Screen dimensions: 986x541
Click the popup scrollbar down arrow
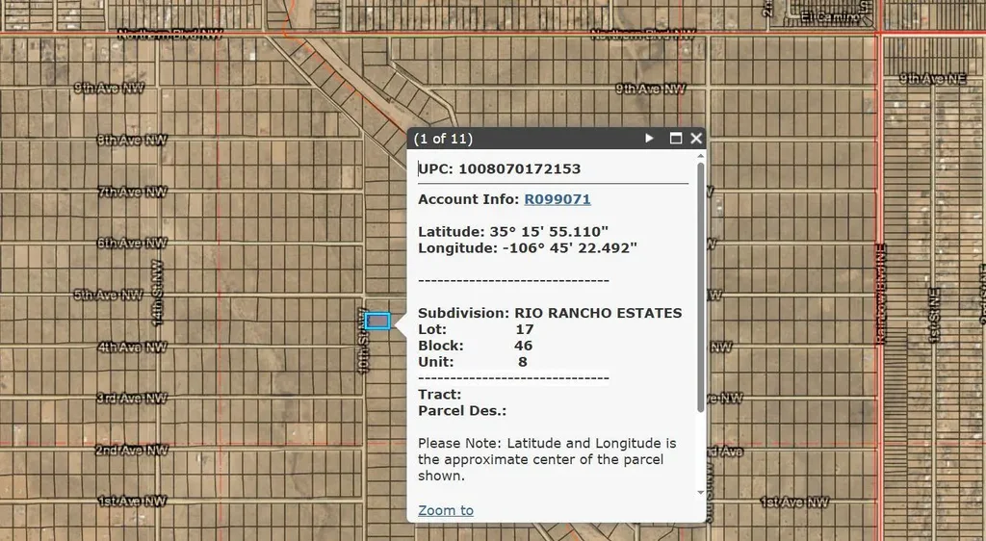pyautogui.click(x=700, y=493)
